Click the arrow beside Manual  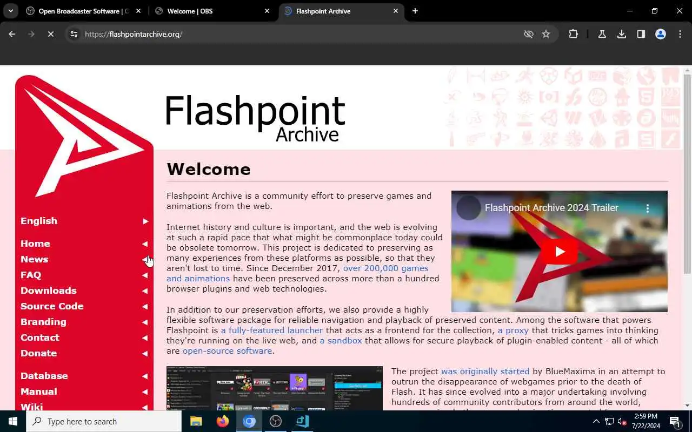tap(145, 392)
